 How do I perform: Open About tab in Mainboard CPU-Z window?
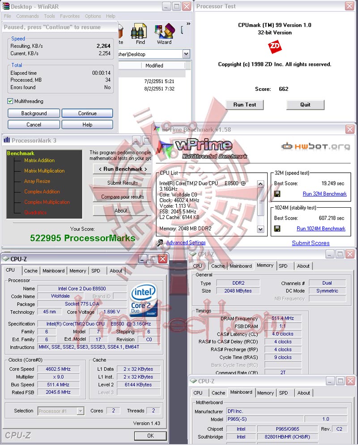coord(303,393)
